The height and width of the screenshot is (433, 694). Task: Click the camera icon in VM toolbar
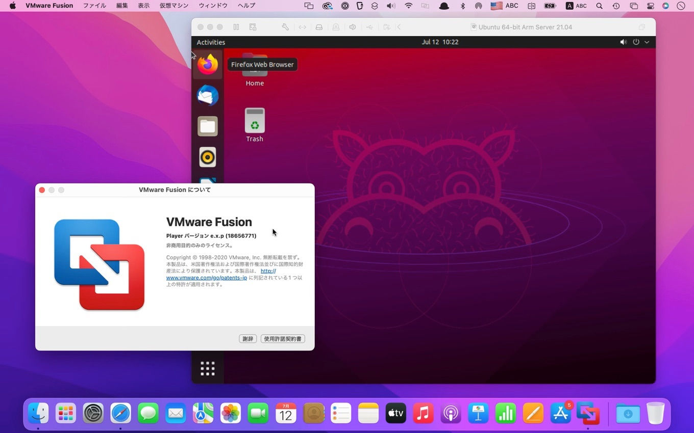(x=336, y=27)
